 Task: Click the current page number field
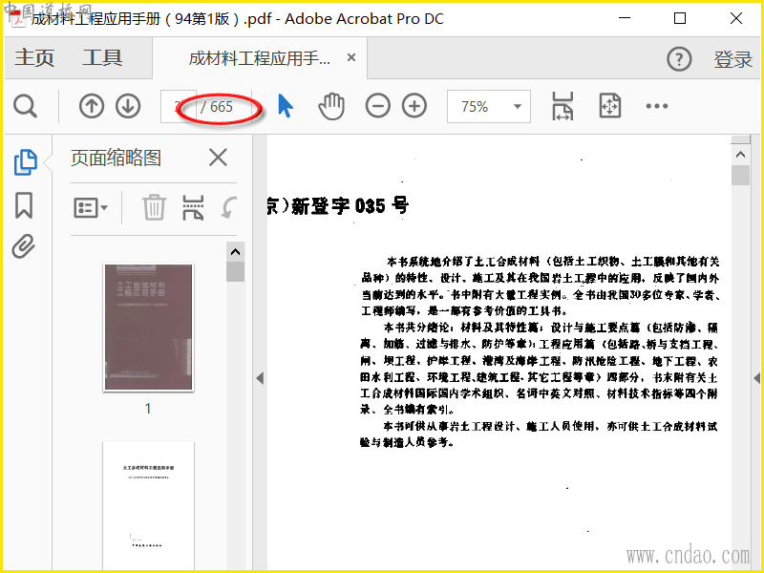[178, 106]
